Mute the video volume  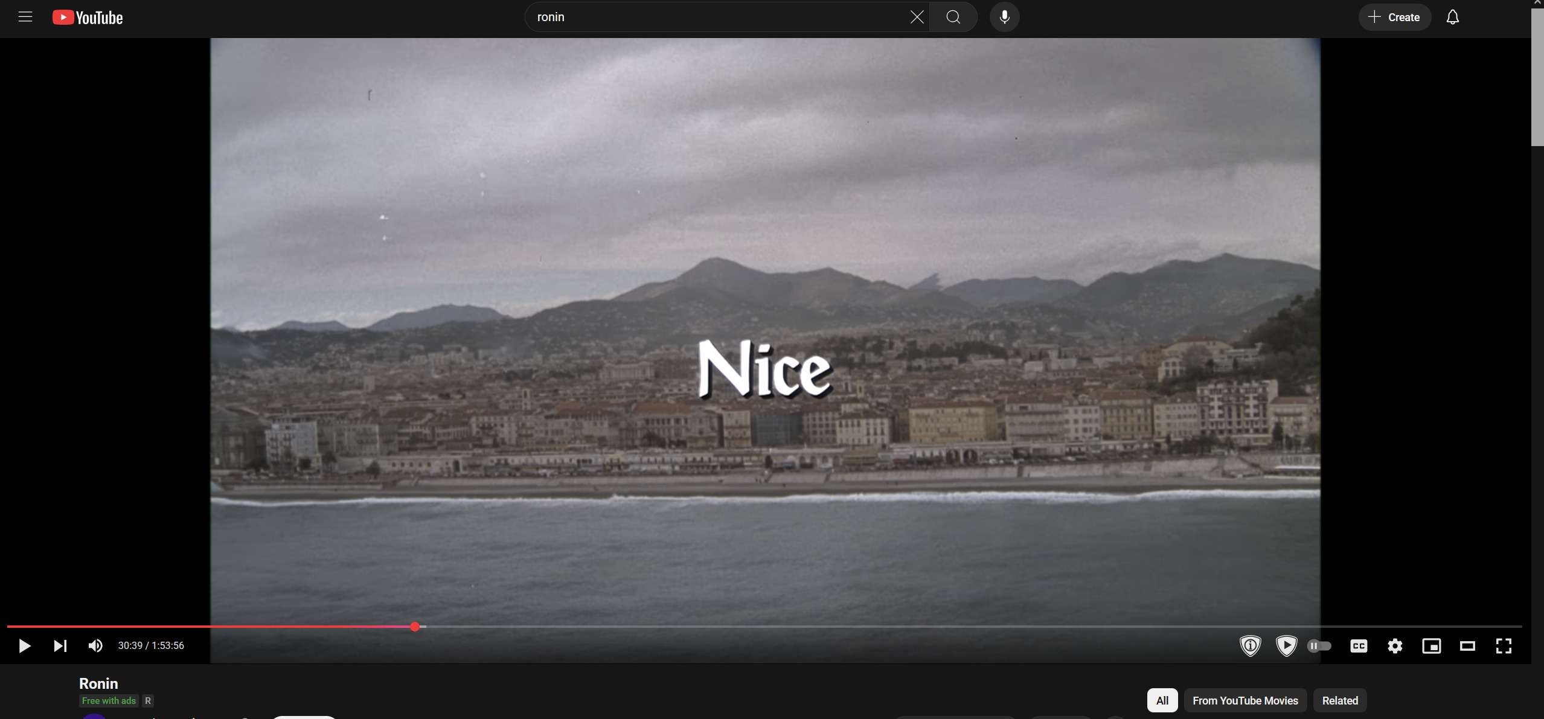click(95, 646)
